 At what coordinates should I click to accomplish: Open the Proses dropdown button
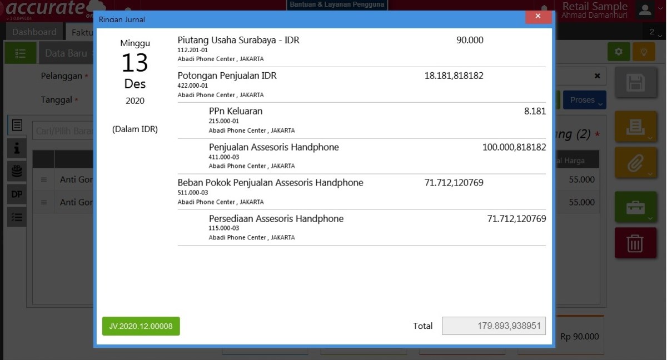click(x=584, y=99)
